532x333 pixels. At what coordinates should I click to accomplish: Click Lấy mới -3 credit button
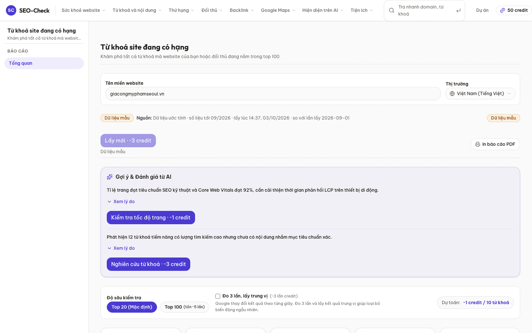pos(128,141)
